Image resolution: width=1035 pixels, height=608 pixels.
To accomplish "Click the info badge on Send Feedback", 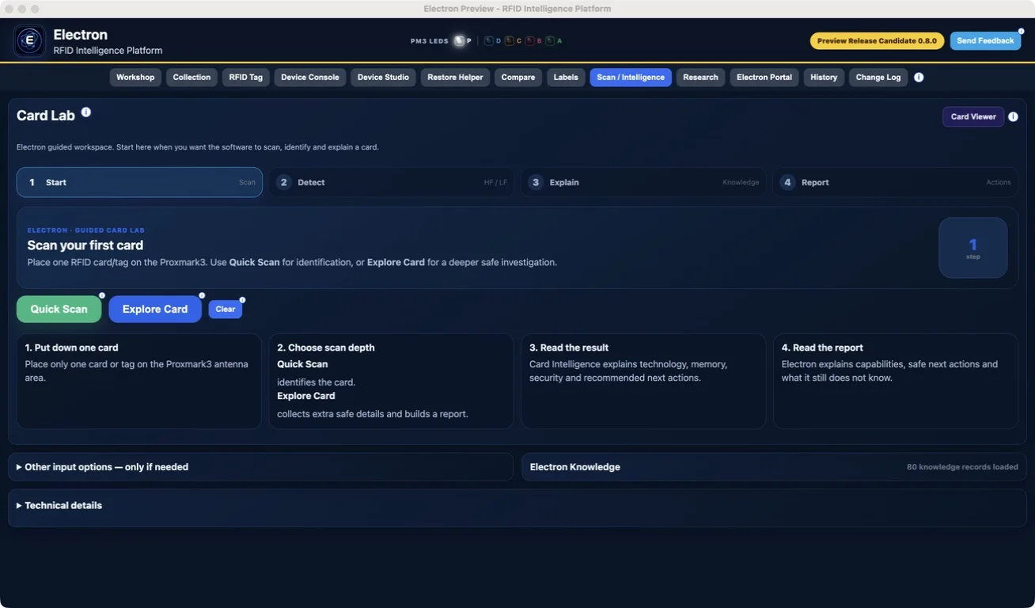I will [1021, 32].
